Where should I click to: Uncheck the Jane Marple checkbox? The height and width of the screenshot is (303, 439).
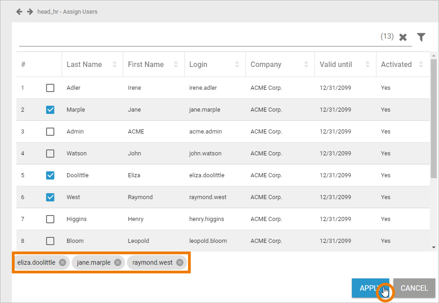(50, 110)
